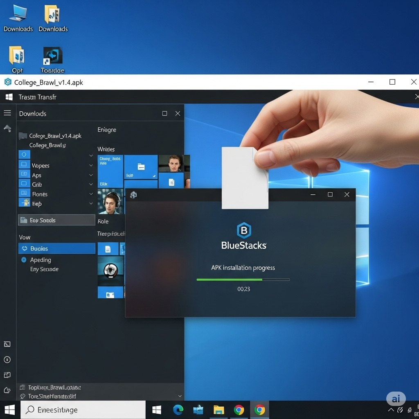Click the Eniegre heading
419x419 pixels.
tap(107, 130)
